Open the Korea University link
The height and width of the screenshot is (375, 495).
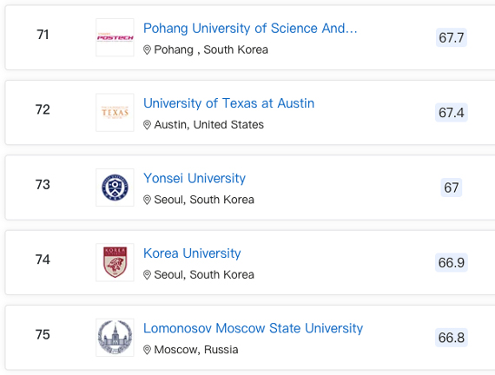(192, 253)
